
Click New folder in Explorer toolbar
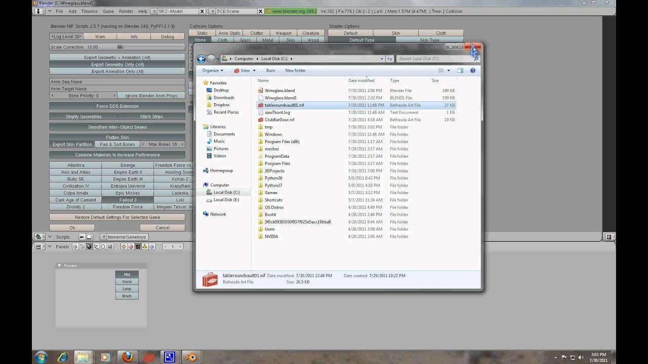[295, 70]
